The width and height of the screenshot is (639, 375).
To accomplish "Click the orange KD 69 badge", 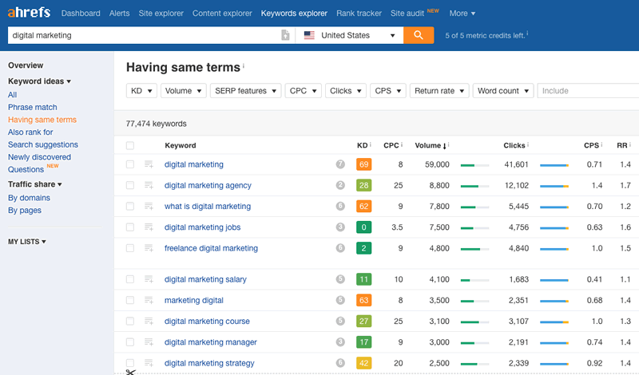I will coord(363,164).
